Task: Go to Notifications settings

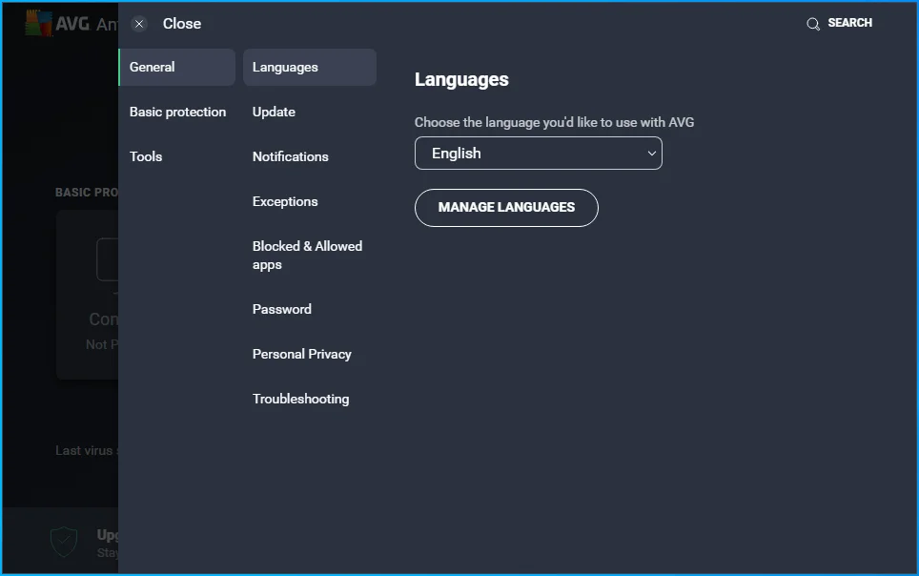Action: [x=290, y=156]
